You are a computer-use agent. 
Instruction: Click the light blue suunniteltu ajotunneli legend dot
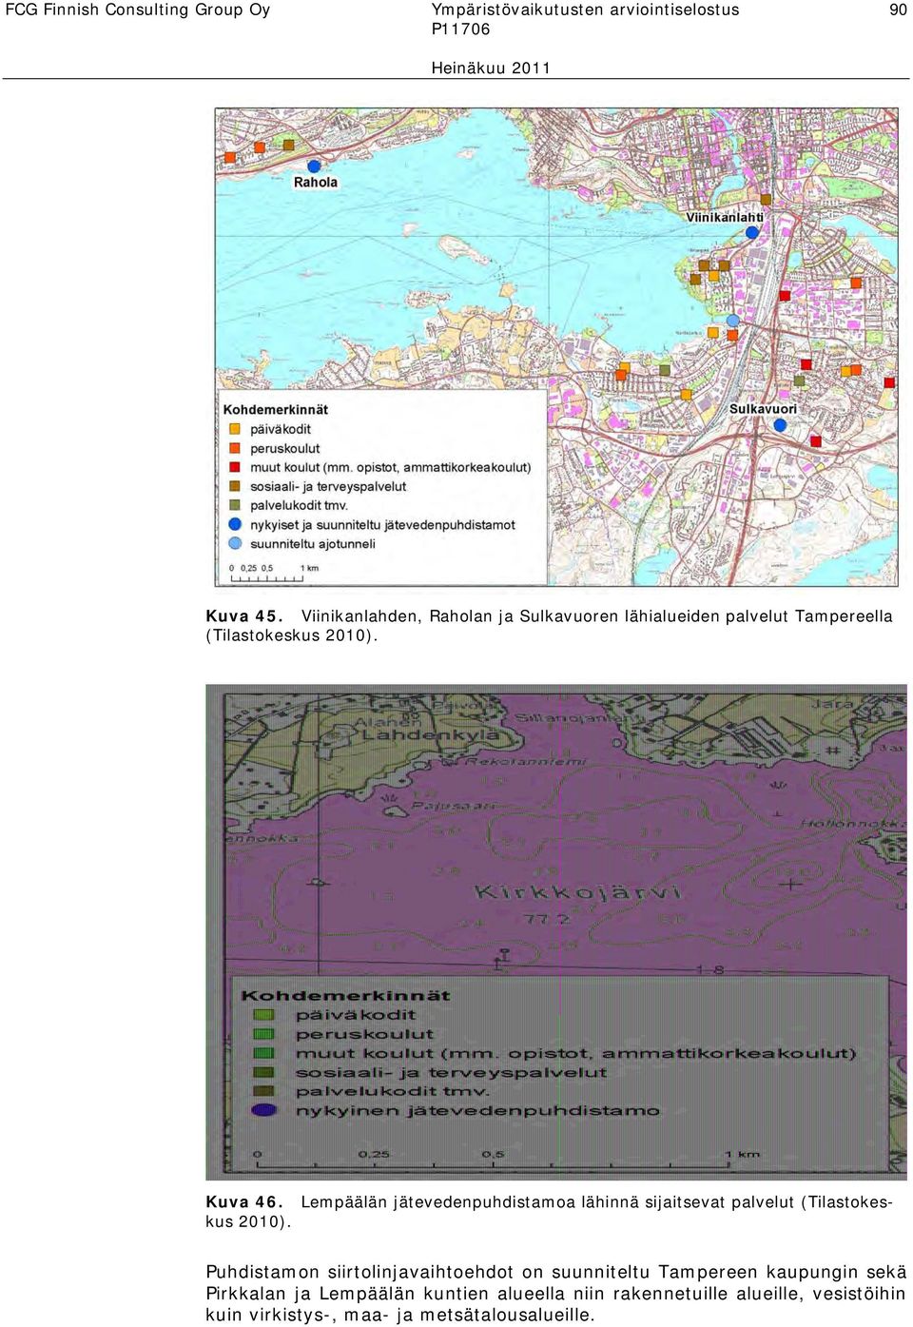click(235, 543)
